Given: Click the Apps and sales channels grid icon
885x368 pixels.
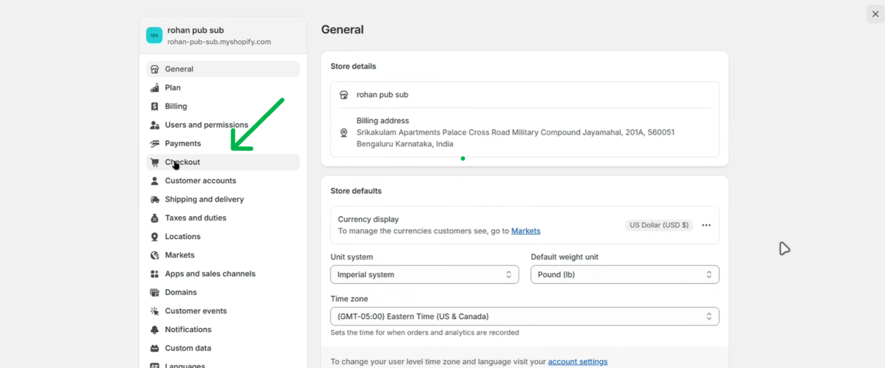Looking at the screenshot, I should tap(155, 274).
